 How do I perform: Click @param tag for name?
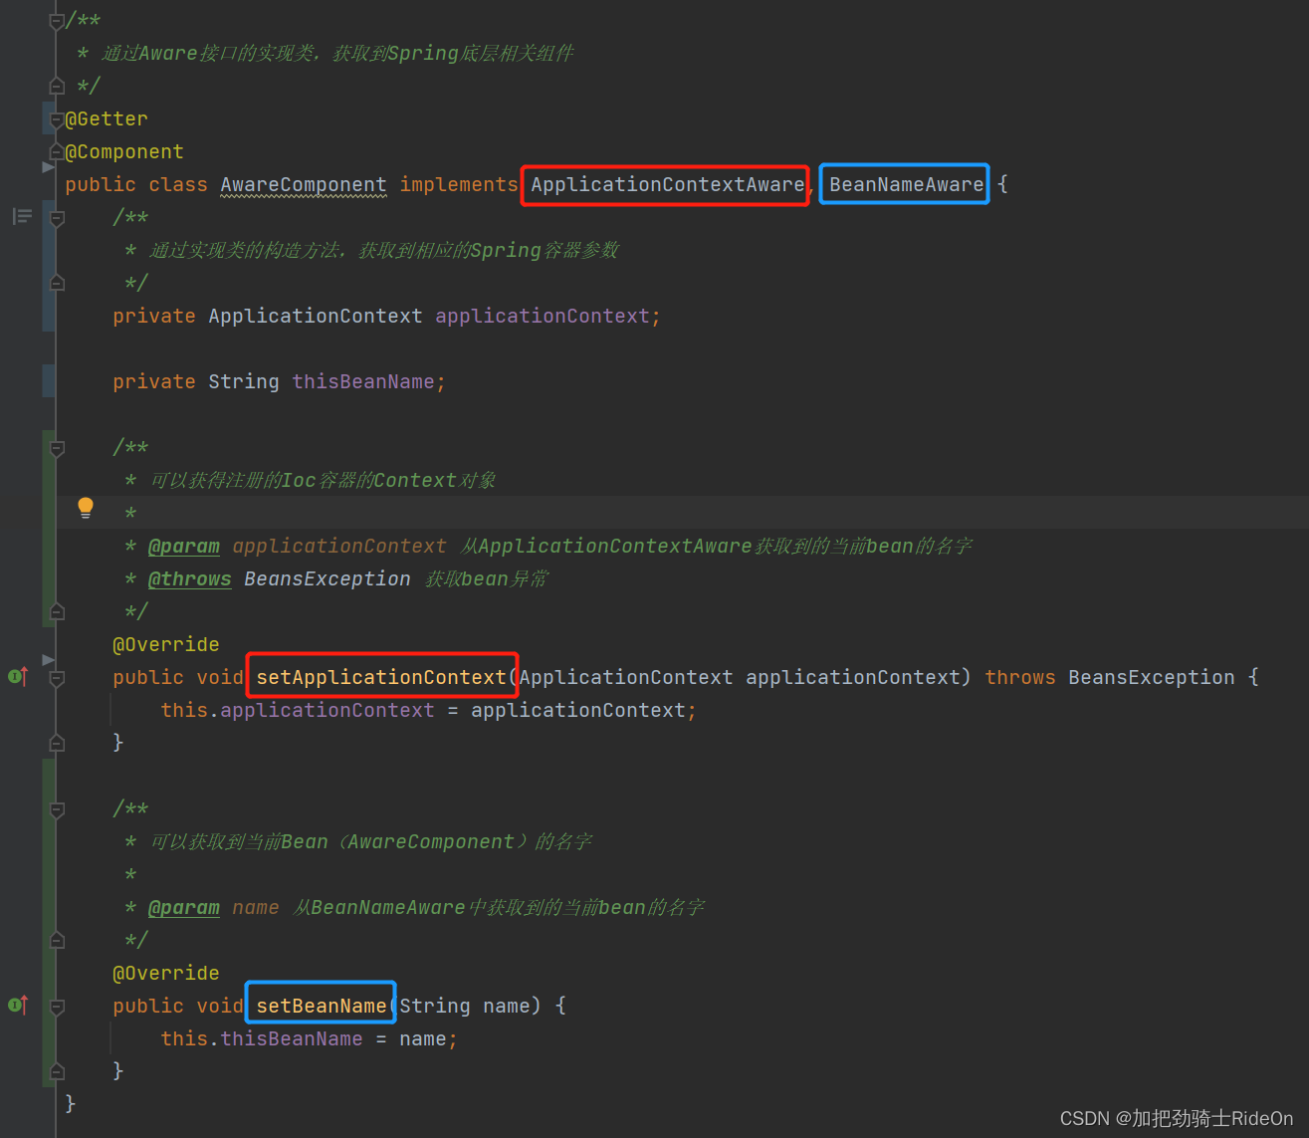point(184,908)
